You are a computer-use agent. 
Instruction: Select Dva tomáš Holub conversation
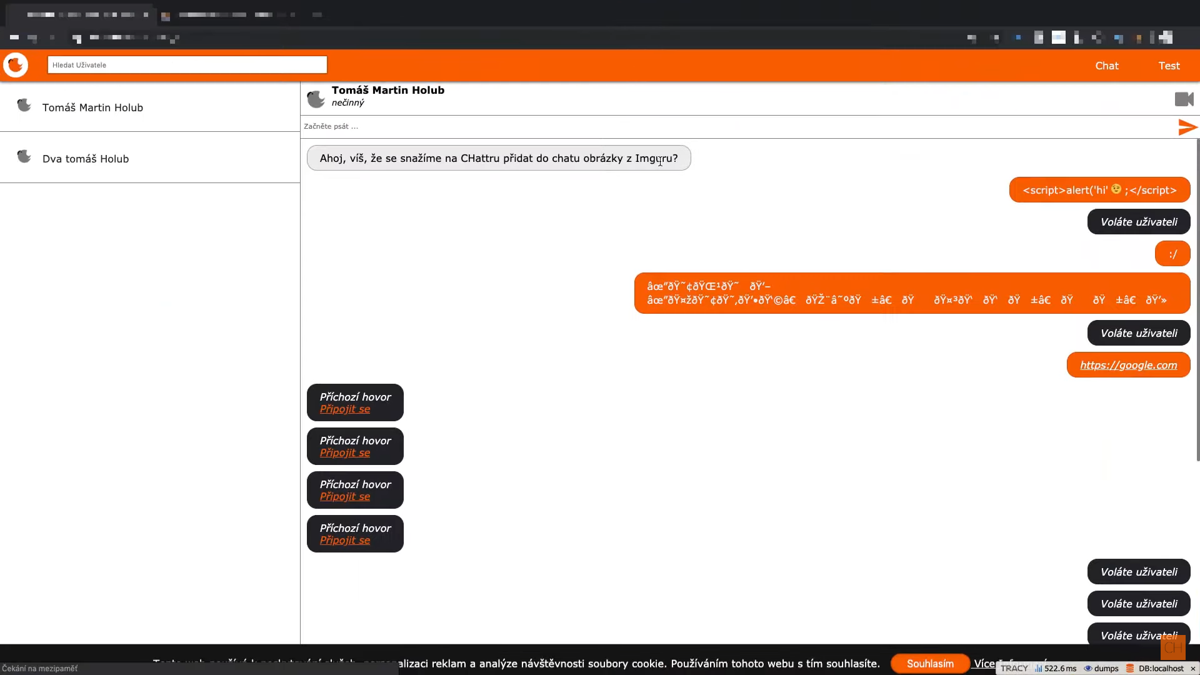coord(86,159)
